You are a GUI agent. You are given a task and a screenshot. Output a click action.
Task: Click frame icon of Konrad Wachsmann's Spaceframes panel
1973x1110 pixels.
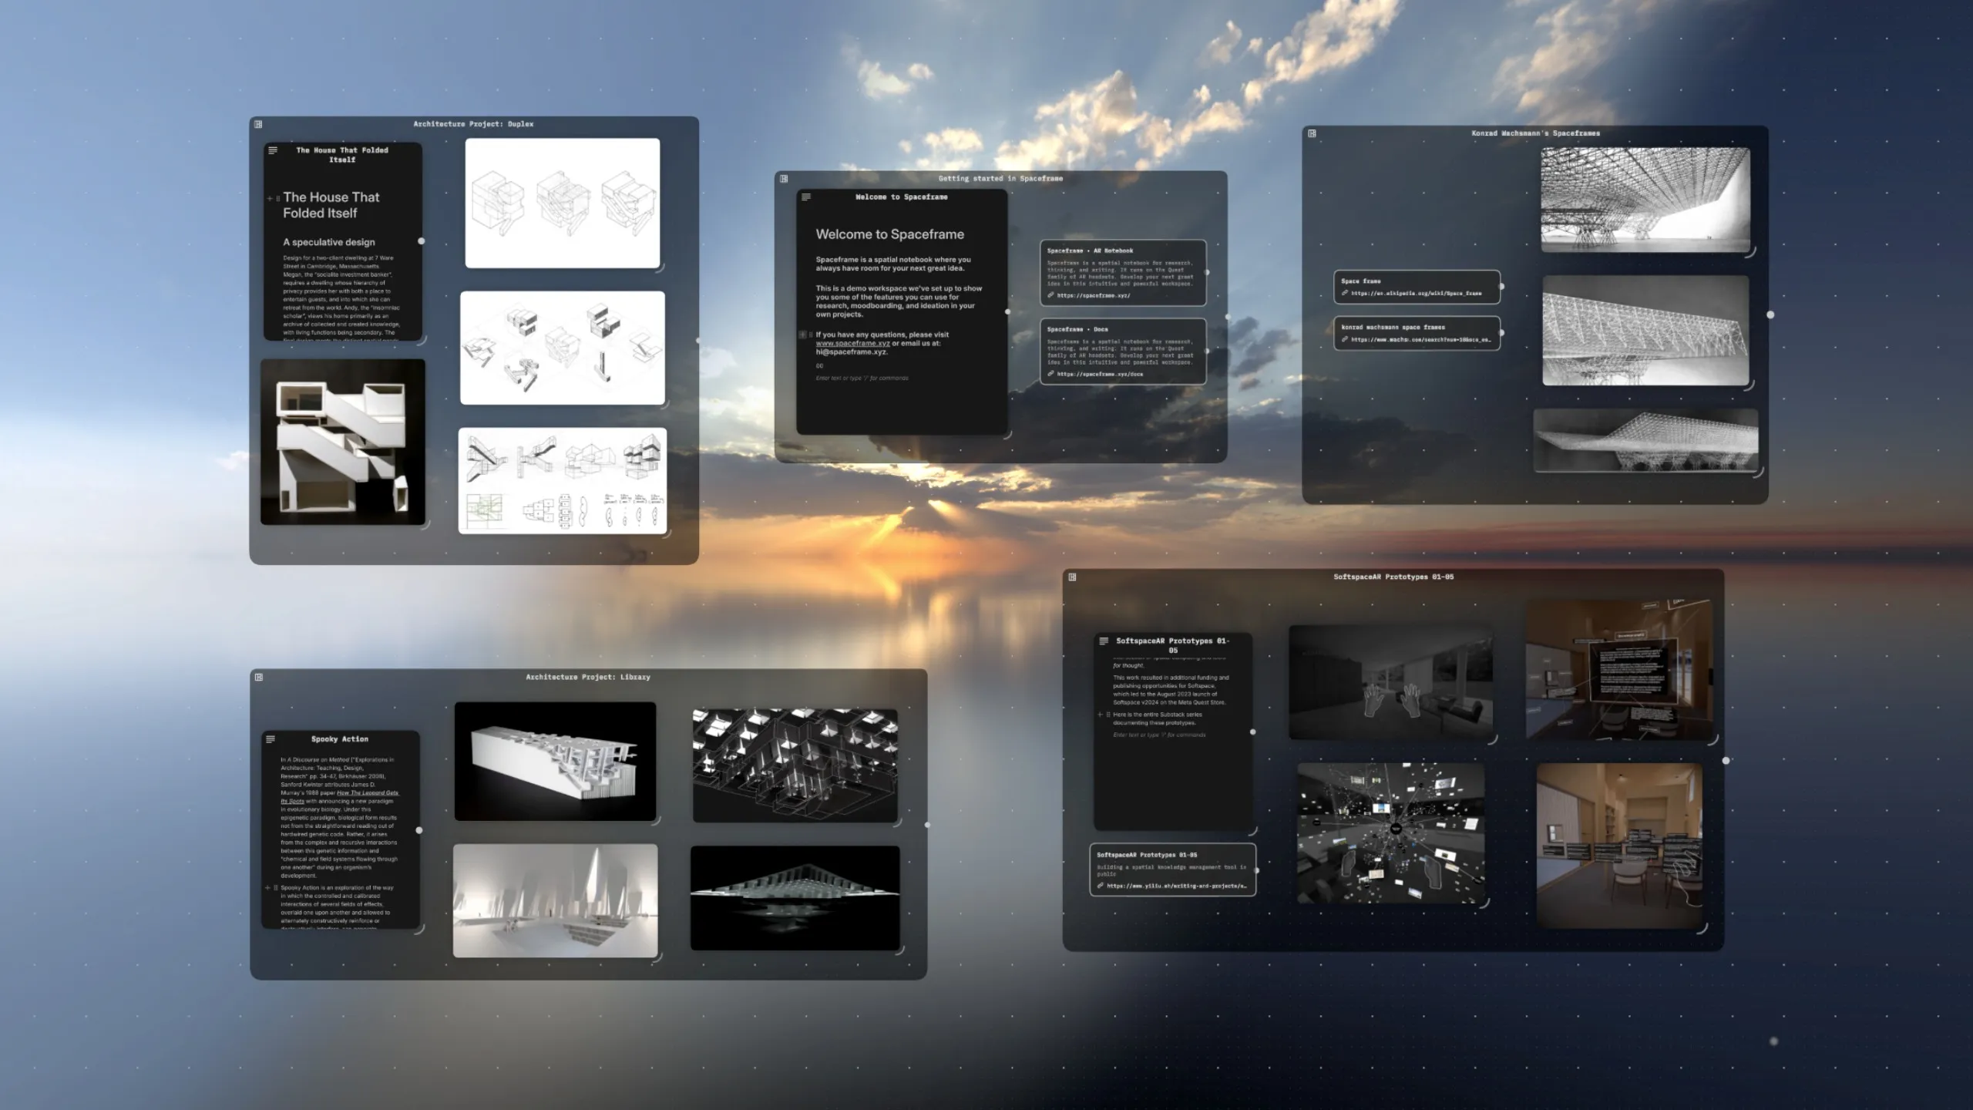(1312, 133)
